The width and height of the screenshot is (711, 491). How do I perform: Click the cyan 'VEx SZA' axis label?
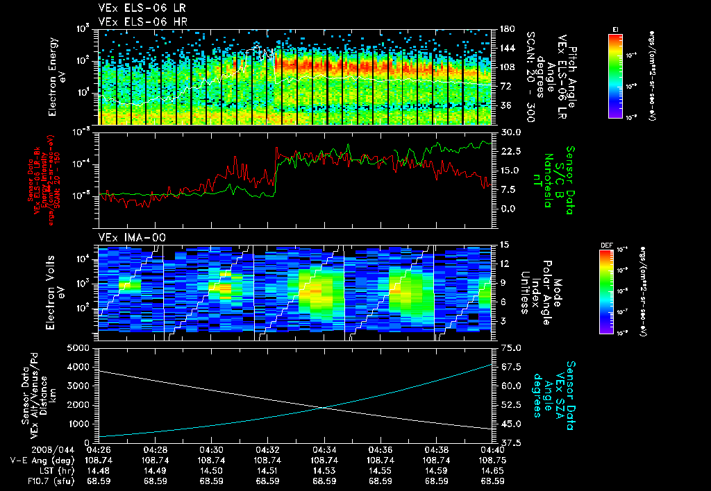point(559,395)
